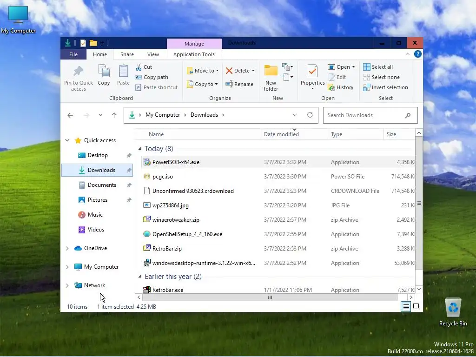Select the Home ribbon tab
This screenshot has height=357, width=476.
(100, 54)
